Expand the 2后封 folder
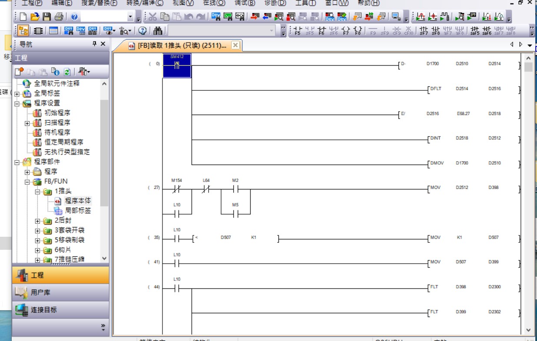This screenshot has height=341, width=537. [x=37, y=221]
